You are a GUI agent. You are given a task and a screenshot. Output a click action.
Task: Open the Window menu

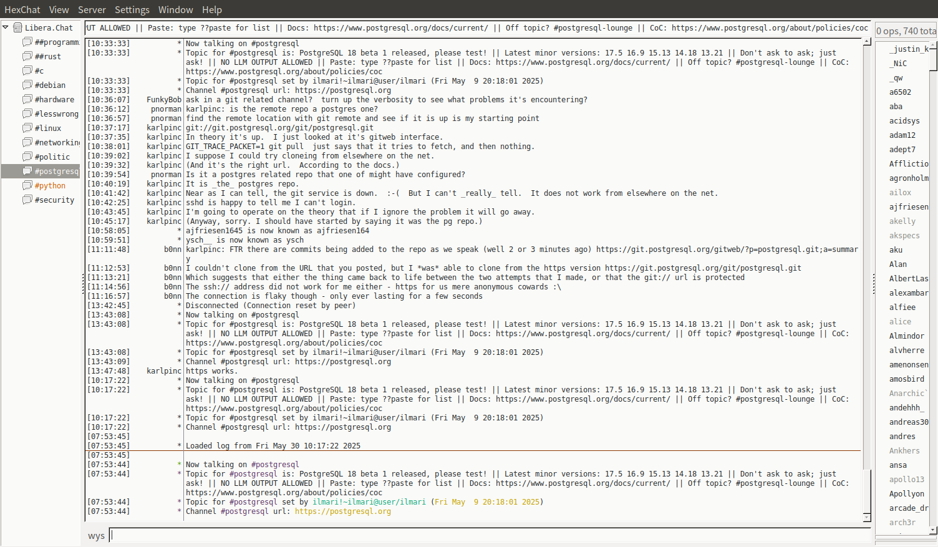point(175,9)
